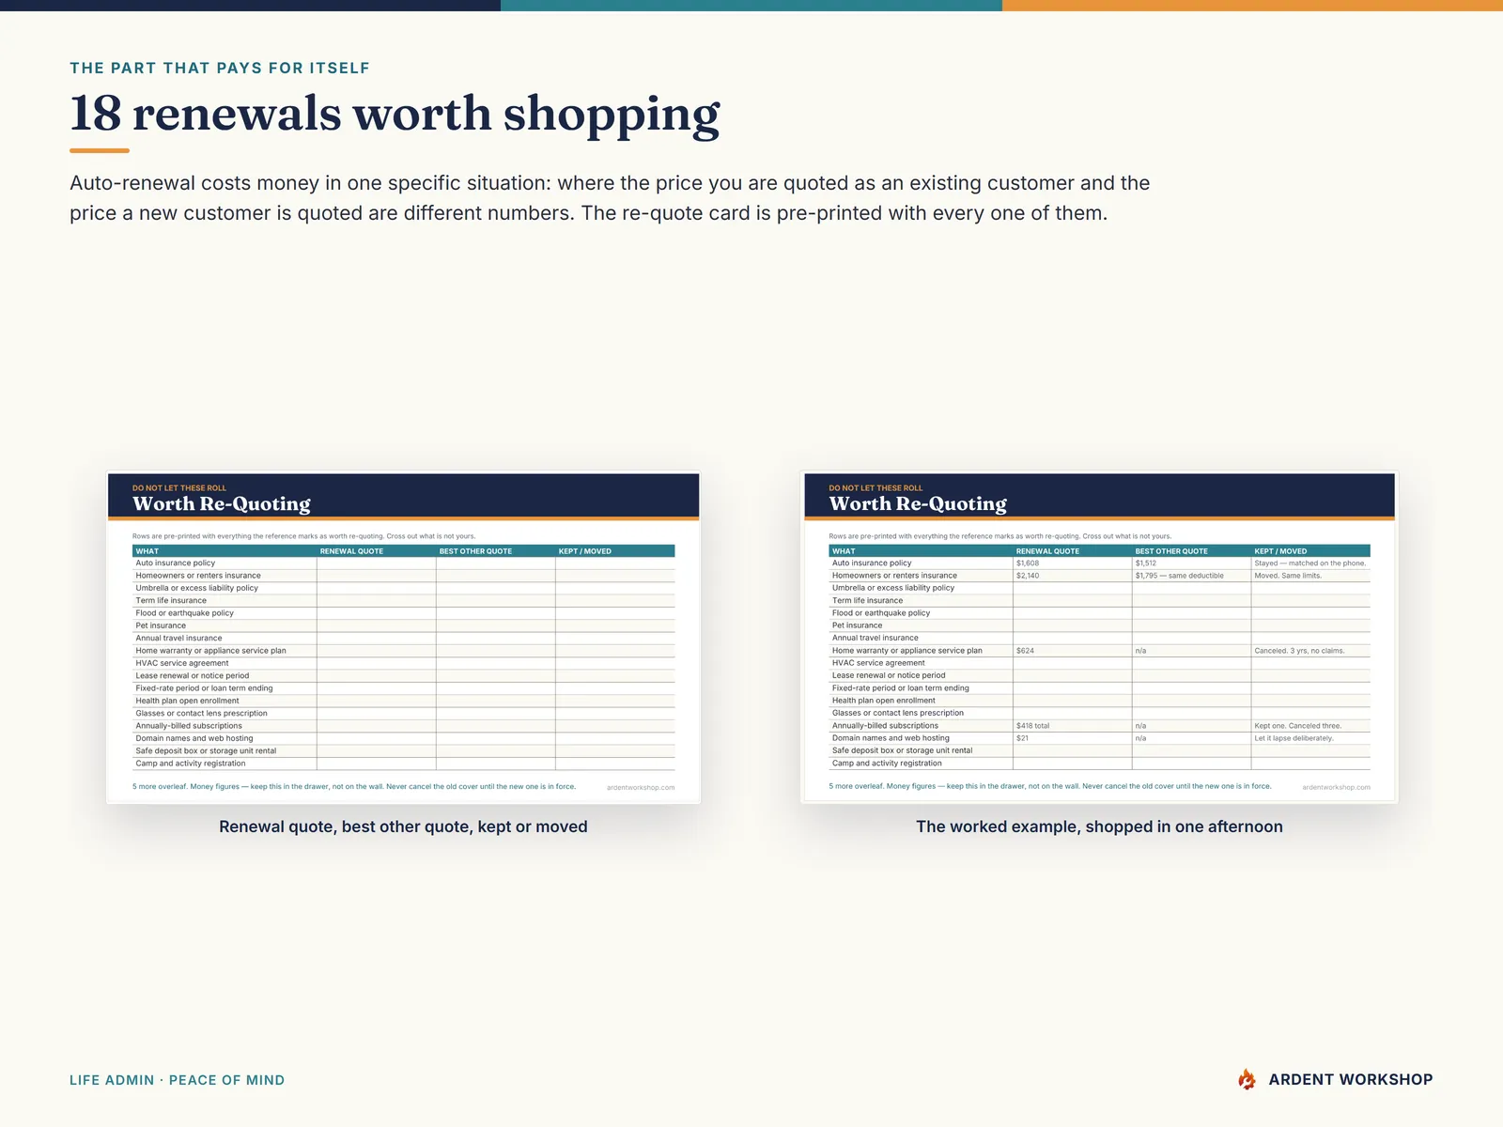This screenshot has height=1127, width=1503.
Task: Click 'Pet insurance' row in blank card
Action: (403, 625)
